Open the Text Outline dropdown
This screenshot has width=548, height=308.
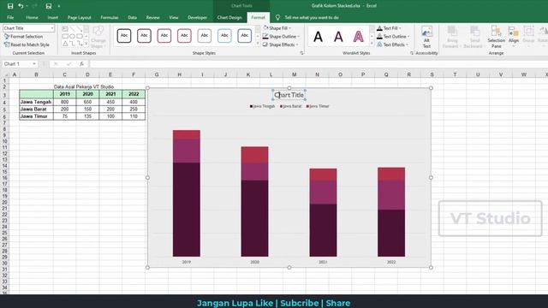[x=393, y=36]
